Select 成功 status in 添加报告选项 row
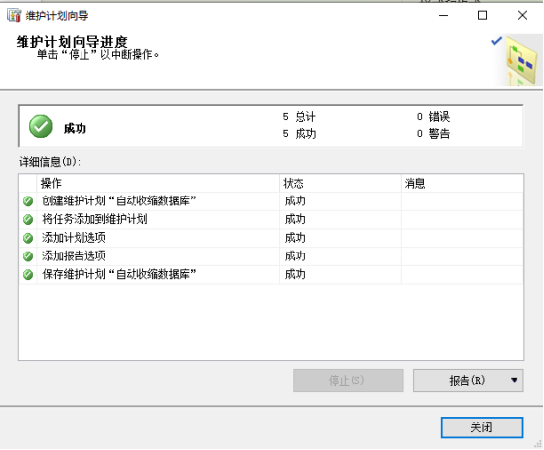This screenshot has width=544, height=450. point(295,256)
